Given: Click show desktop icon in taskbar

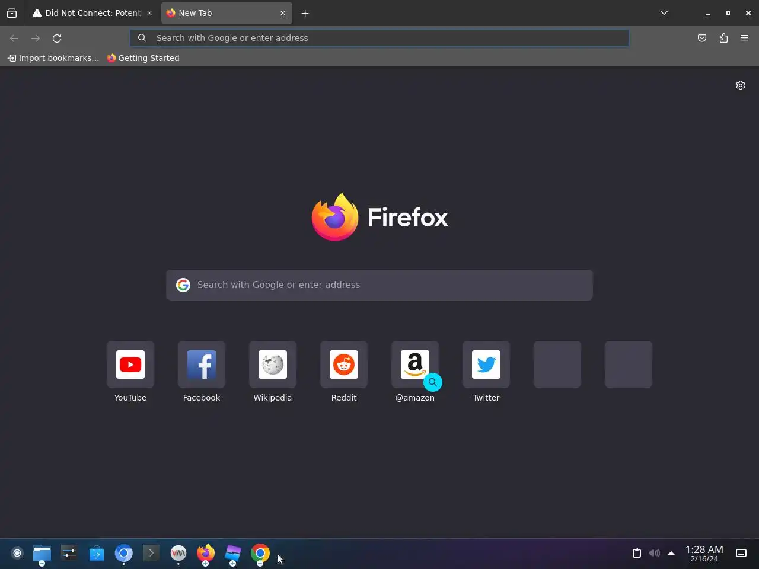Looking at the screenshot, I should point(741,553).
